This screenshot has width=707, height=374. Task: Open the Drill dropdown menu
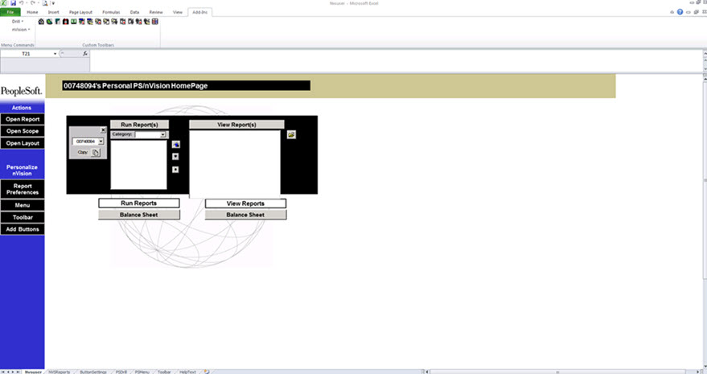[x=18, y=21]
